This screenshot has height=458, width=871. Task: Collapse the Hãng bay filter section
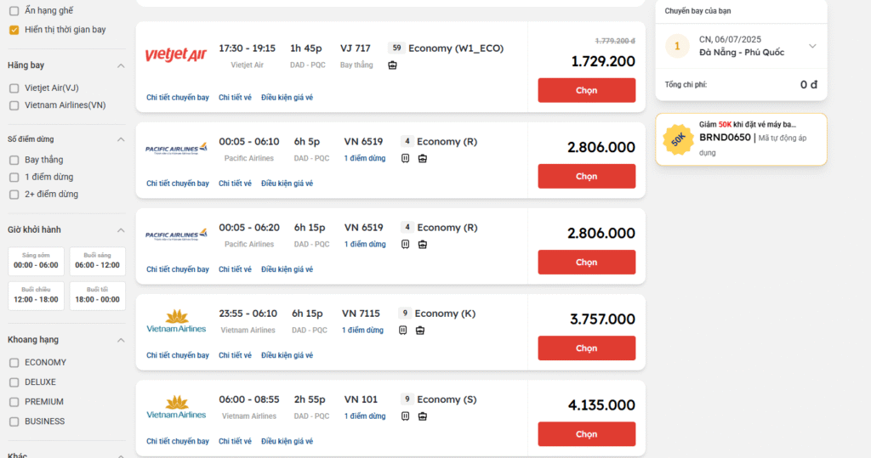click(x=121, y=66)
